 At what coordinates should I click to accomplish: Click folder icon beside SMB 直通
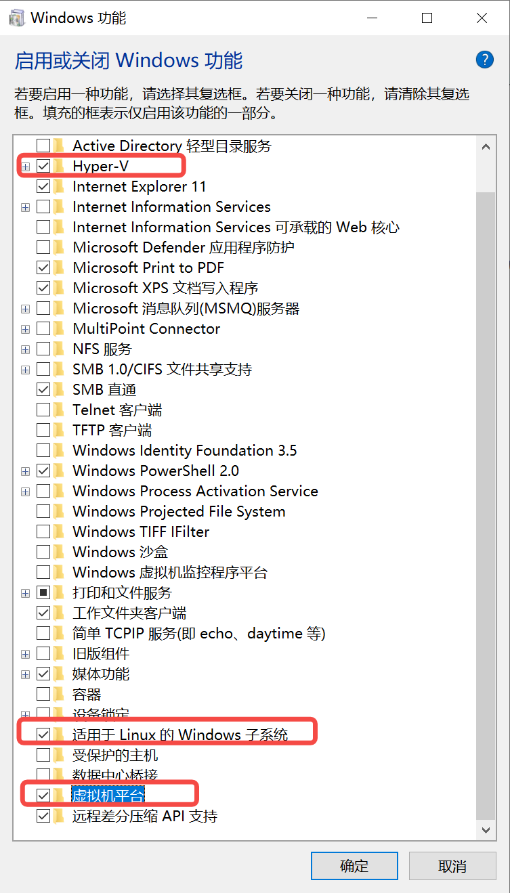pyautogui.click(x=60, y=389)
